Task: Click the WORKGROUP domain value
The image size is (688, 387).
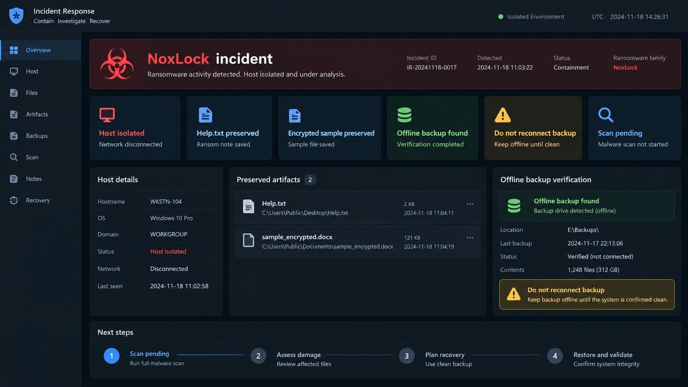Action: pyautogui.click(x=169, y=234)
